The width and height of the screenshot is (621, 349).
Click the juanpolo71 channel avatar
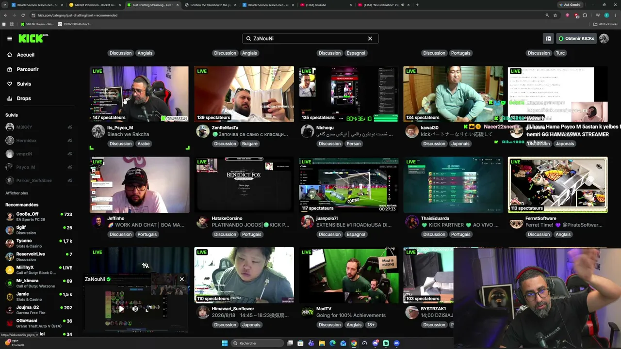308,222
